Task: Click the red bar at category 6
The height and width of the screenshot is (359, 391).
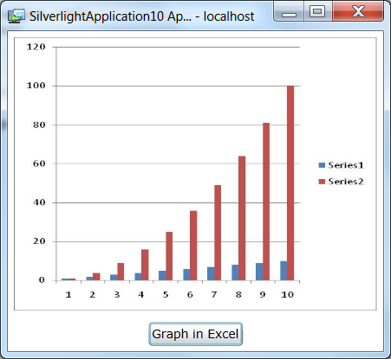Action: coord(193,246)
